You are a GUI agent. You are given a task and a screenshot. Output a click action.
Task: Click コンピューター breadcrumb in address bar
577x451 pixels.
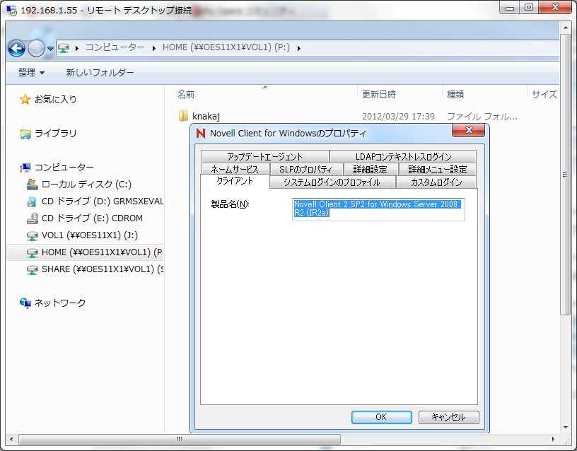[x=115, y=47]
